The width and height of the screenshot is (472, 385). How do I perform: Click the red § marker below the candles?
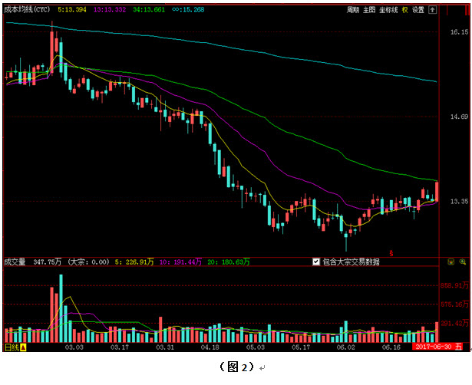coord(391,252)
